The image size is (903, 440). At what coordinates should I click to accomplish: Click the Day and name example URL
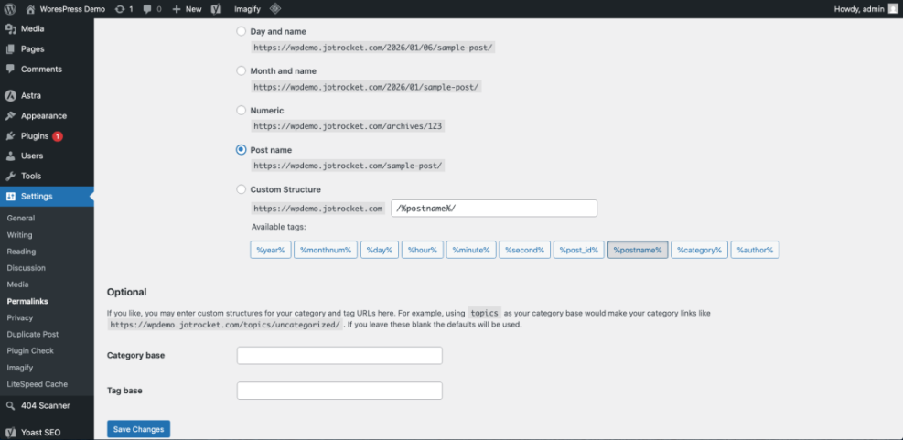click(372, 48)
